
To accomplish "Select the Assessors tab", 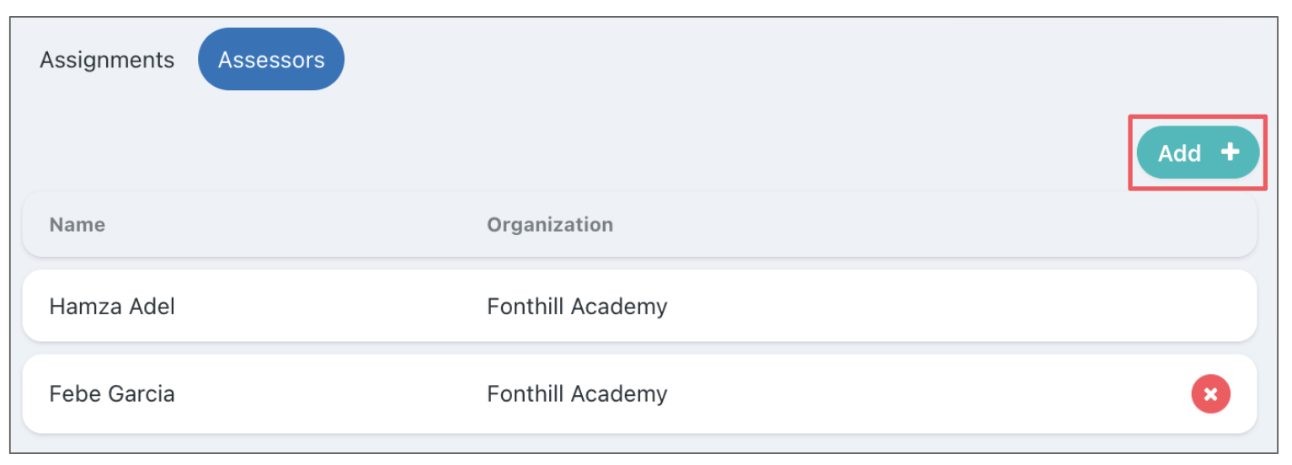I will click(271, 60).
